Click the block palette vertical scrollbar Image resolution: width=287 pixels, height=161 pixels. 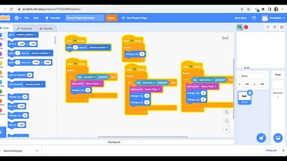tap(55, 40)
